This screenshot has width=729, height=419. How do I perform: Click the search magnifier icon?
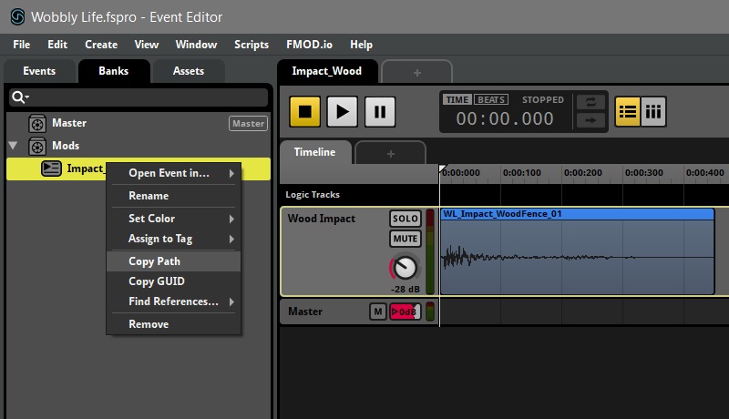point(19,97)
